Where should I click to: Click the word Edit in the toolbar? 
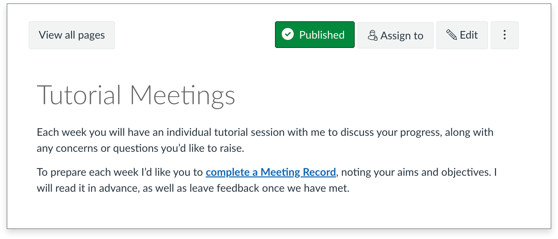(469, 35)
